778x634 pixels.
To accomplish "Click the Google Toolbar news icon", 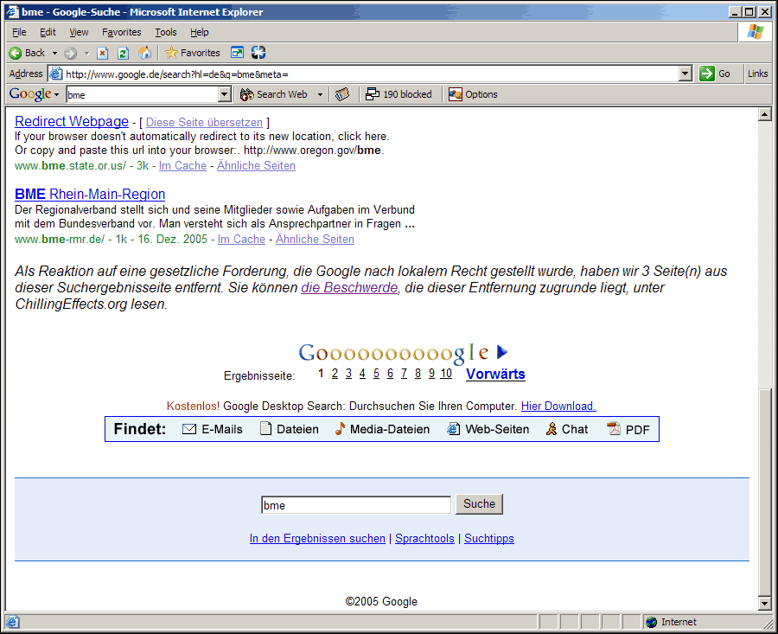I will pos(342,94).
